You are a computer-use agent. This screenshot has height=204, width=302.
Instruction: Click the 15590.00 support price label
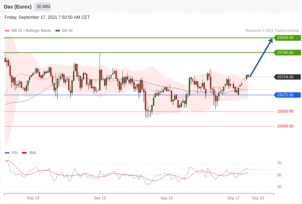tap(285, 126)
